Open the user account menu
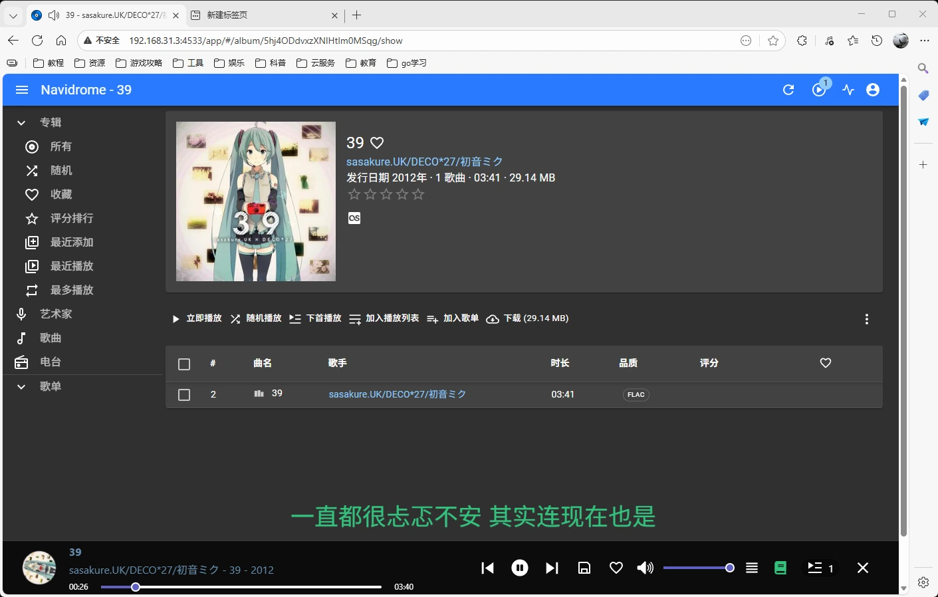Image resolution: width=938 pixels, height=597 pixels. 872,90
